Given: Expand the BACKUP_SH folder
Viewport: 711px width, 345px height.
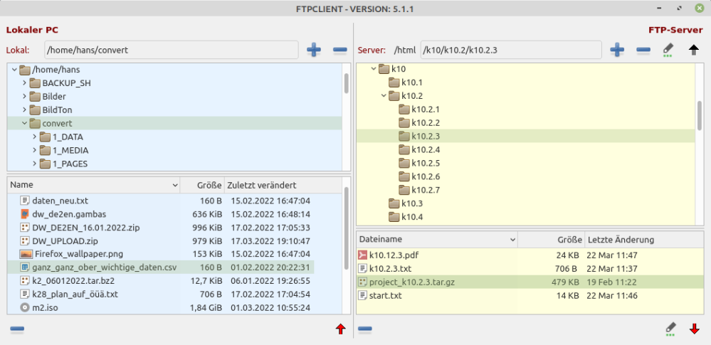Looking at the screenshot, I should click(x=24, y=83).
